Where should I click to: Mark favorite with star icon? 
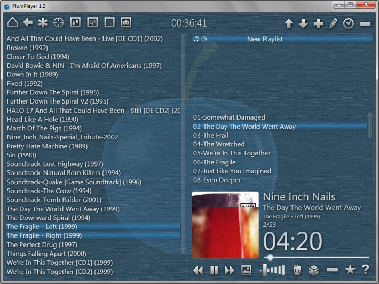pyautogui.click(x=350, y=270)
